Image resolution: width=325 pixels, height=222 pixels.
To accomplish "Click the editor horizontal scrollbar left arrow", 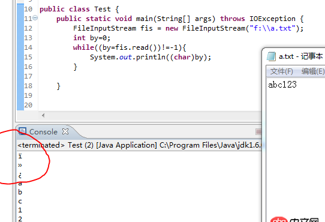I will (x=43, y=115).
